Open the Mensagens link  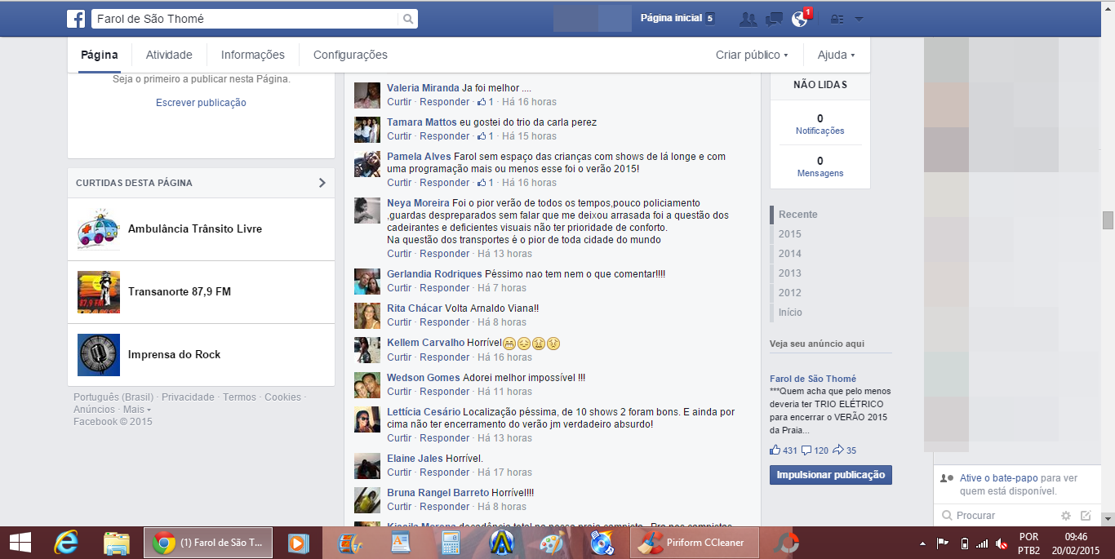coord(820,174)
